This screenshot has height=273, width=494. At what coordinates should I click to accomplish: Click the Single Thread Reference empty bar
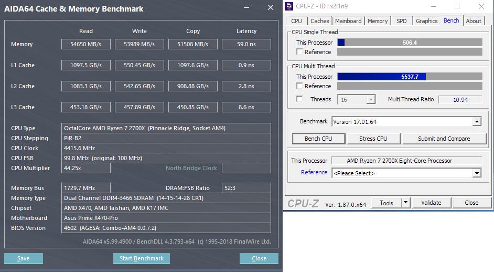(410, 51)
